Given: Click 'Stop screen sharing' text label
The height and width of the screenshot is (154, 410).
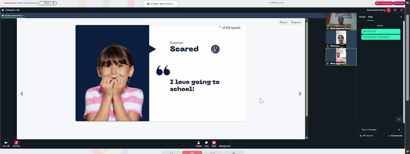Looking at the screenshot, I should [376, 10].
